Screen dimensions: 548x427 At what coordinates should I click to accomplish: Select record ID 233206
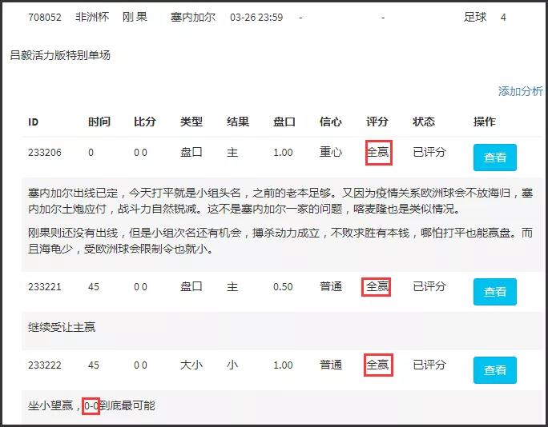pyautogui.click(x=45, y=153)
